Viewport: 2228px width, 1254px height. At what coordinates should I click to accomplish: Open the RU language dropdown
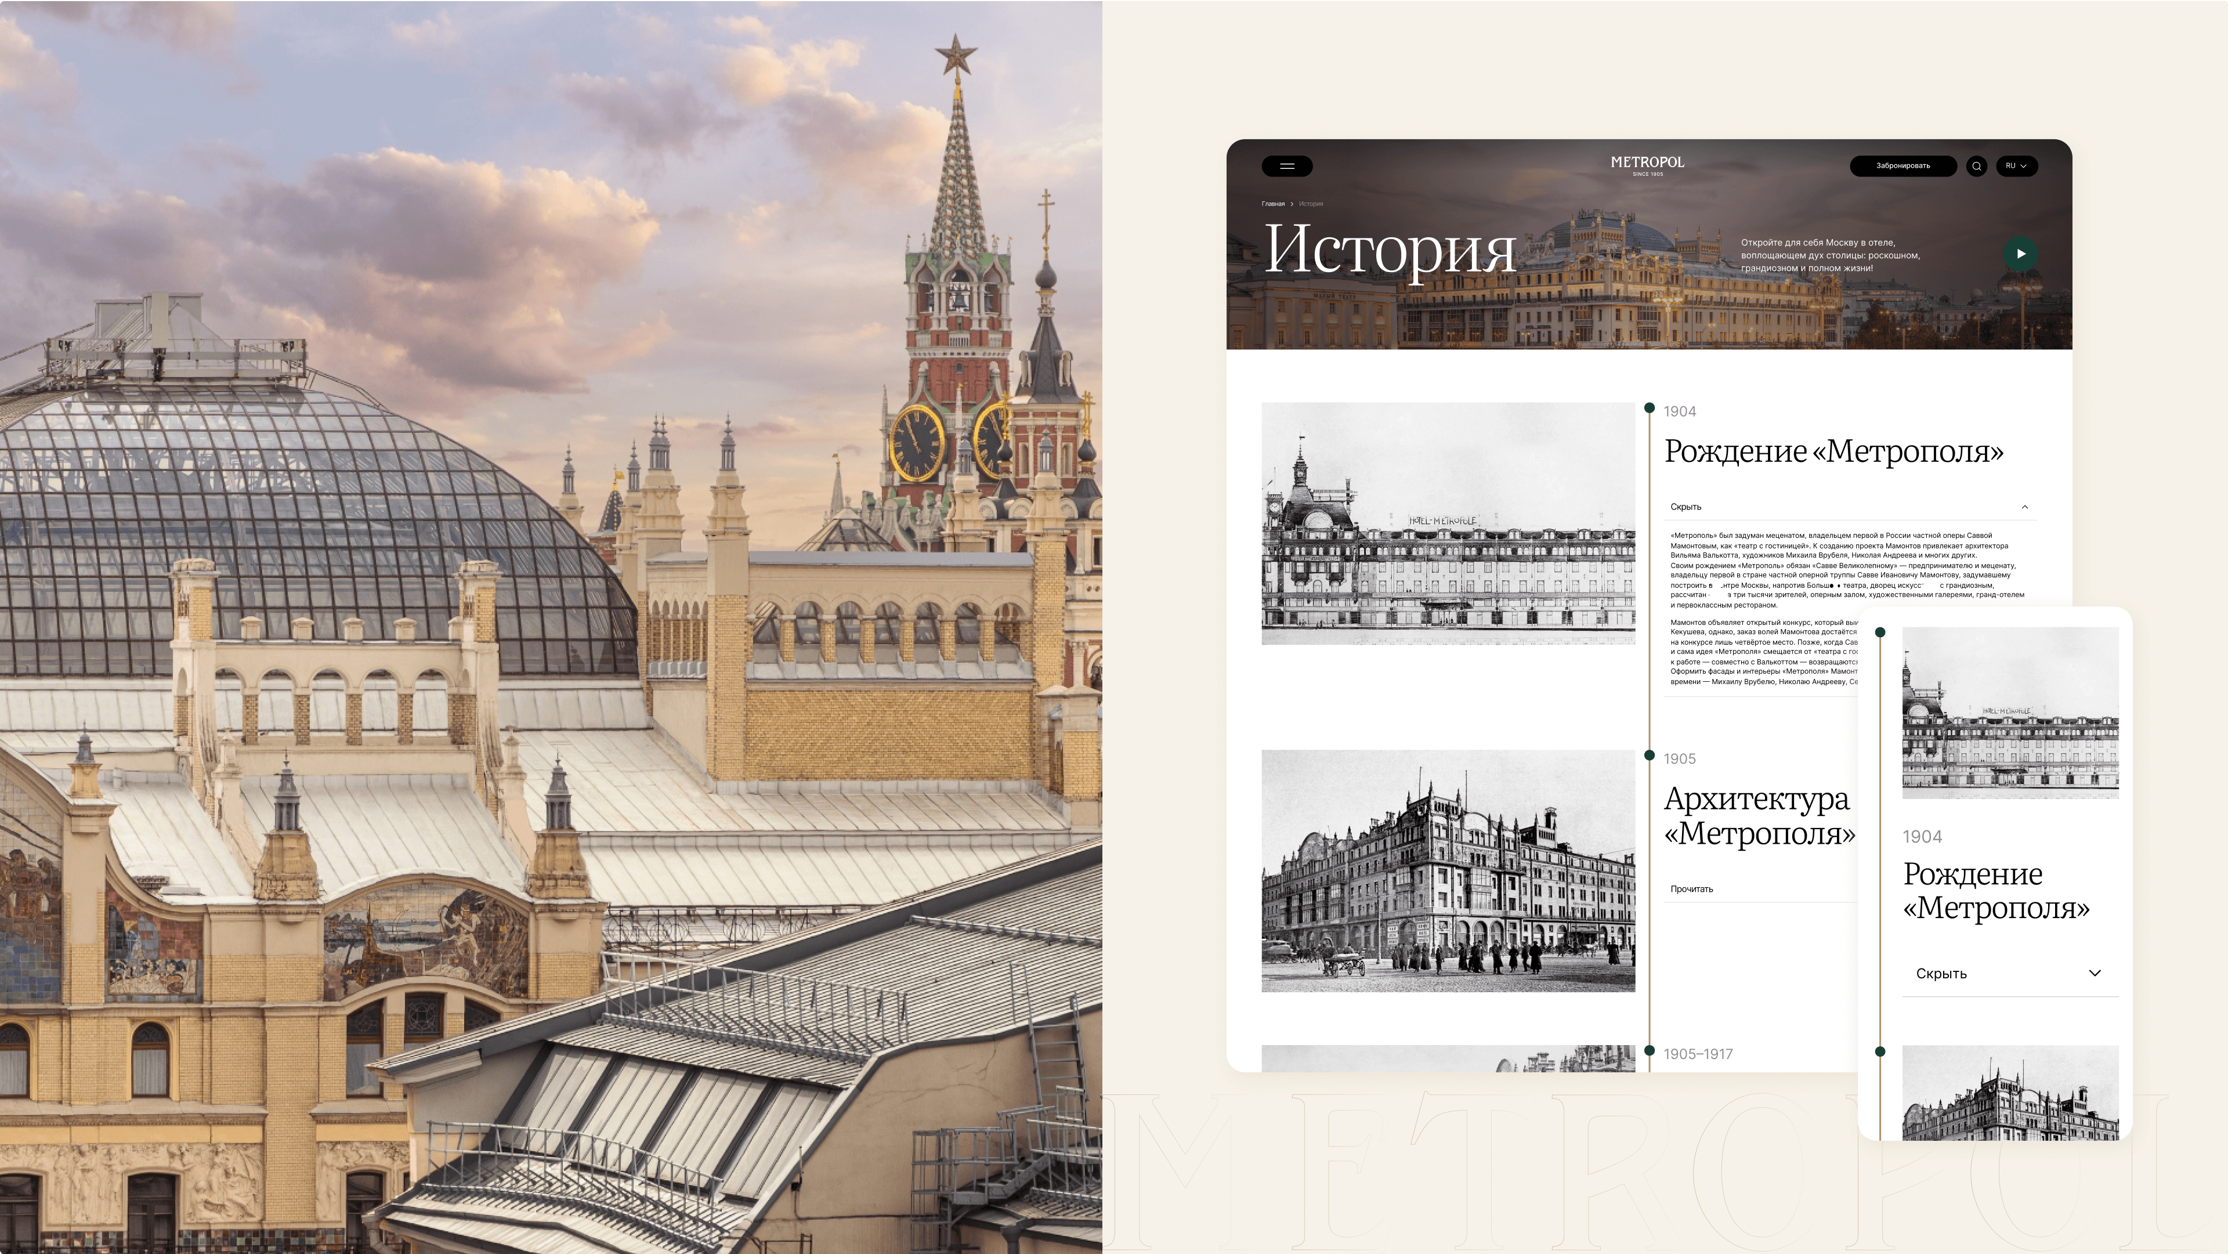pos(2016,166)
